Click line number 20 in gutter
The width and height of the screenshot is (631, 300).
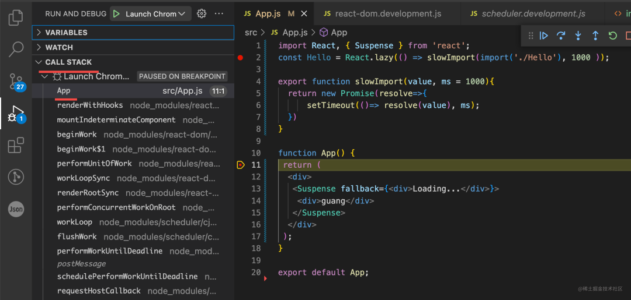(x=256, y=272)
